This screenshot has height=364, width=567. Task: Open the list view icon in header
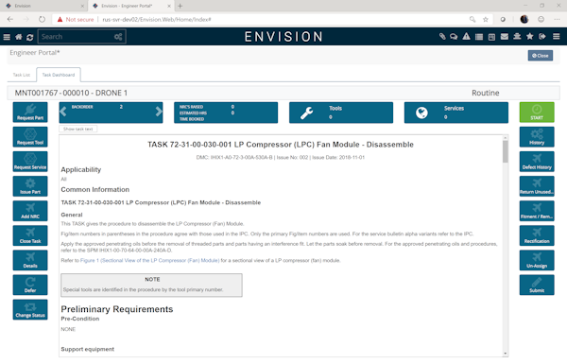(x=479, y=37)
